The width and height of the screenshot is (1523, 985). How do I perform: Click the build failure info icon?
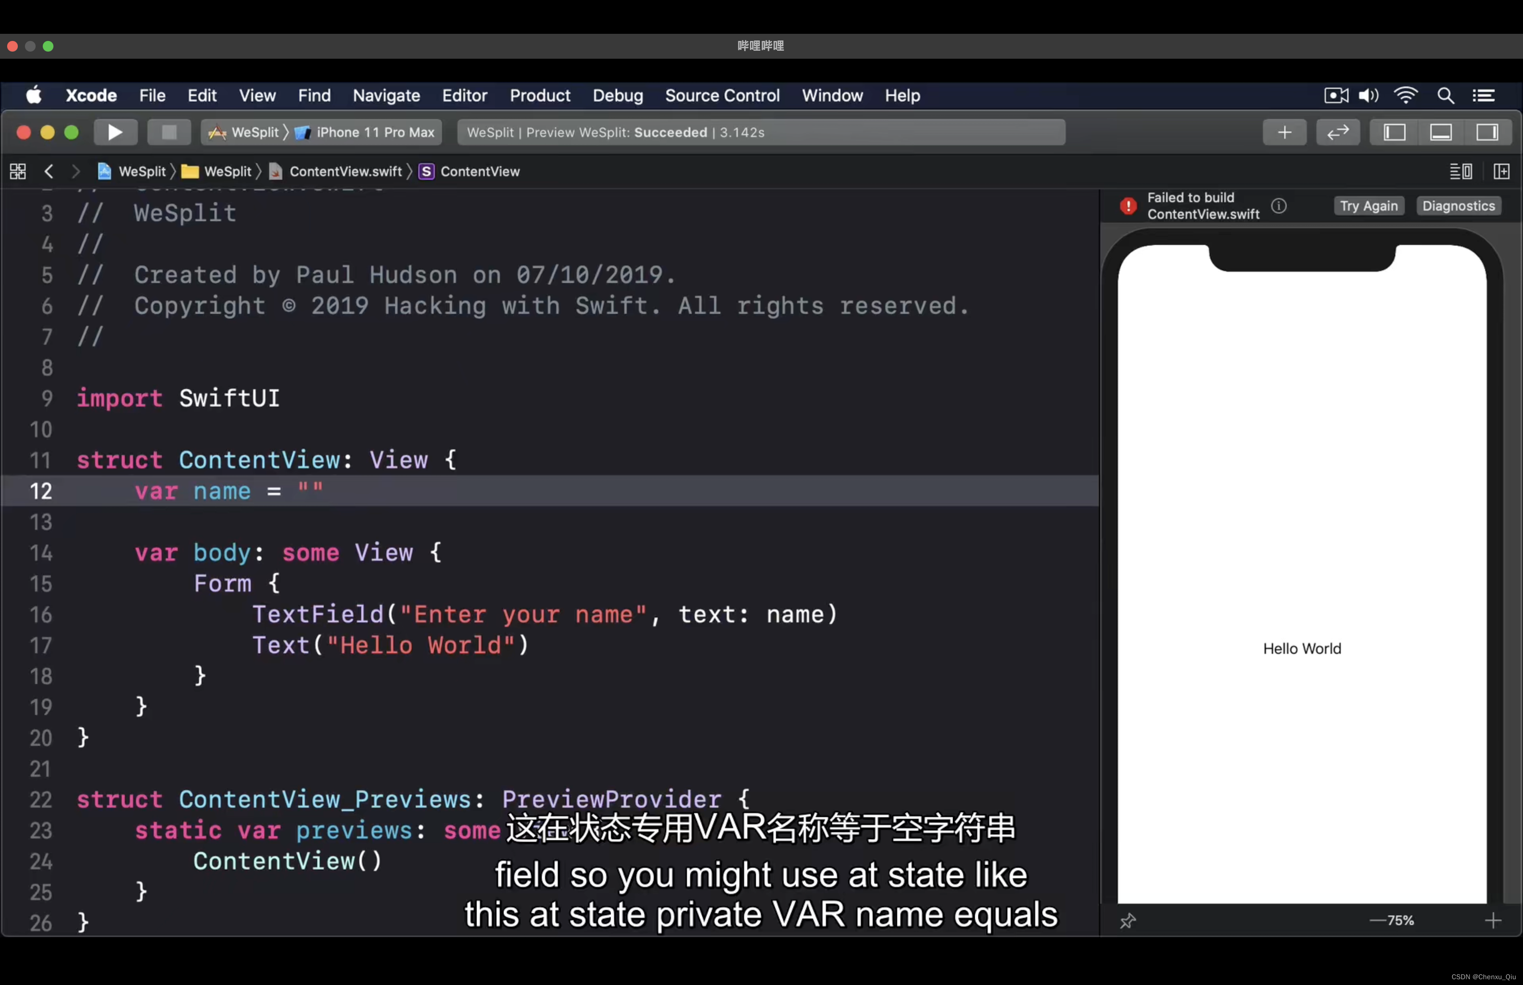point(1279,206)
